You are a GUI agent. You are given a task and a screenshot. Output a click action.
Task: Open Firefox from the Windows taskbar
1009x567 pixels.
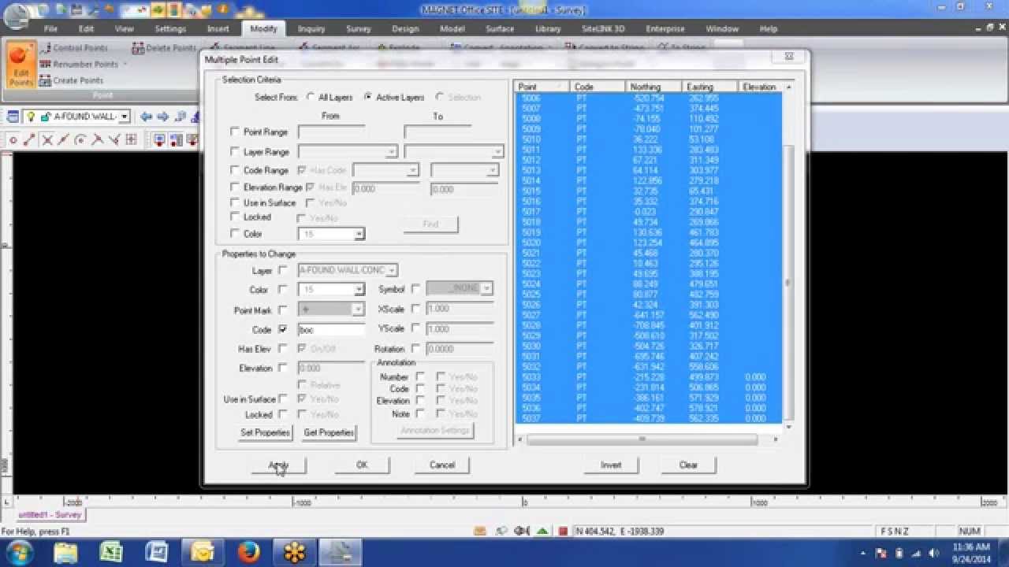pyautogui.click(x=248, y=552)
